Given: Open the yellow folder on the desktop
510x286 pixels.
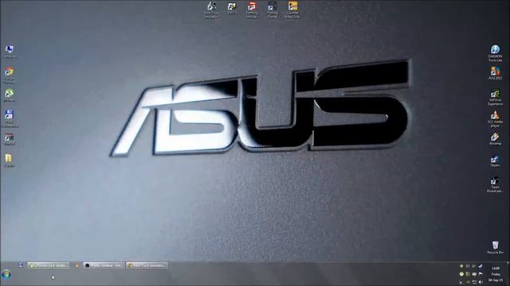Looking at the screenshot, I should 9,160.
